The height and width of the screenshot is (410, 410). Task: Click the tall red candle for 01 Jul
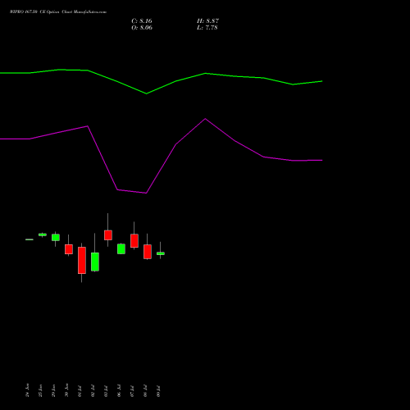pos(82,260)
